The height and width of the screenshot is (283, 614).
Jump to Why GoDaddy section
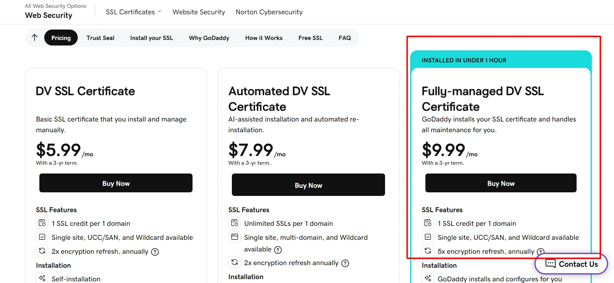point(209,38)
